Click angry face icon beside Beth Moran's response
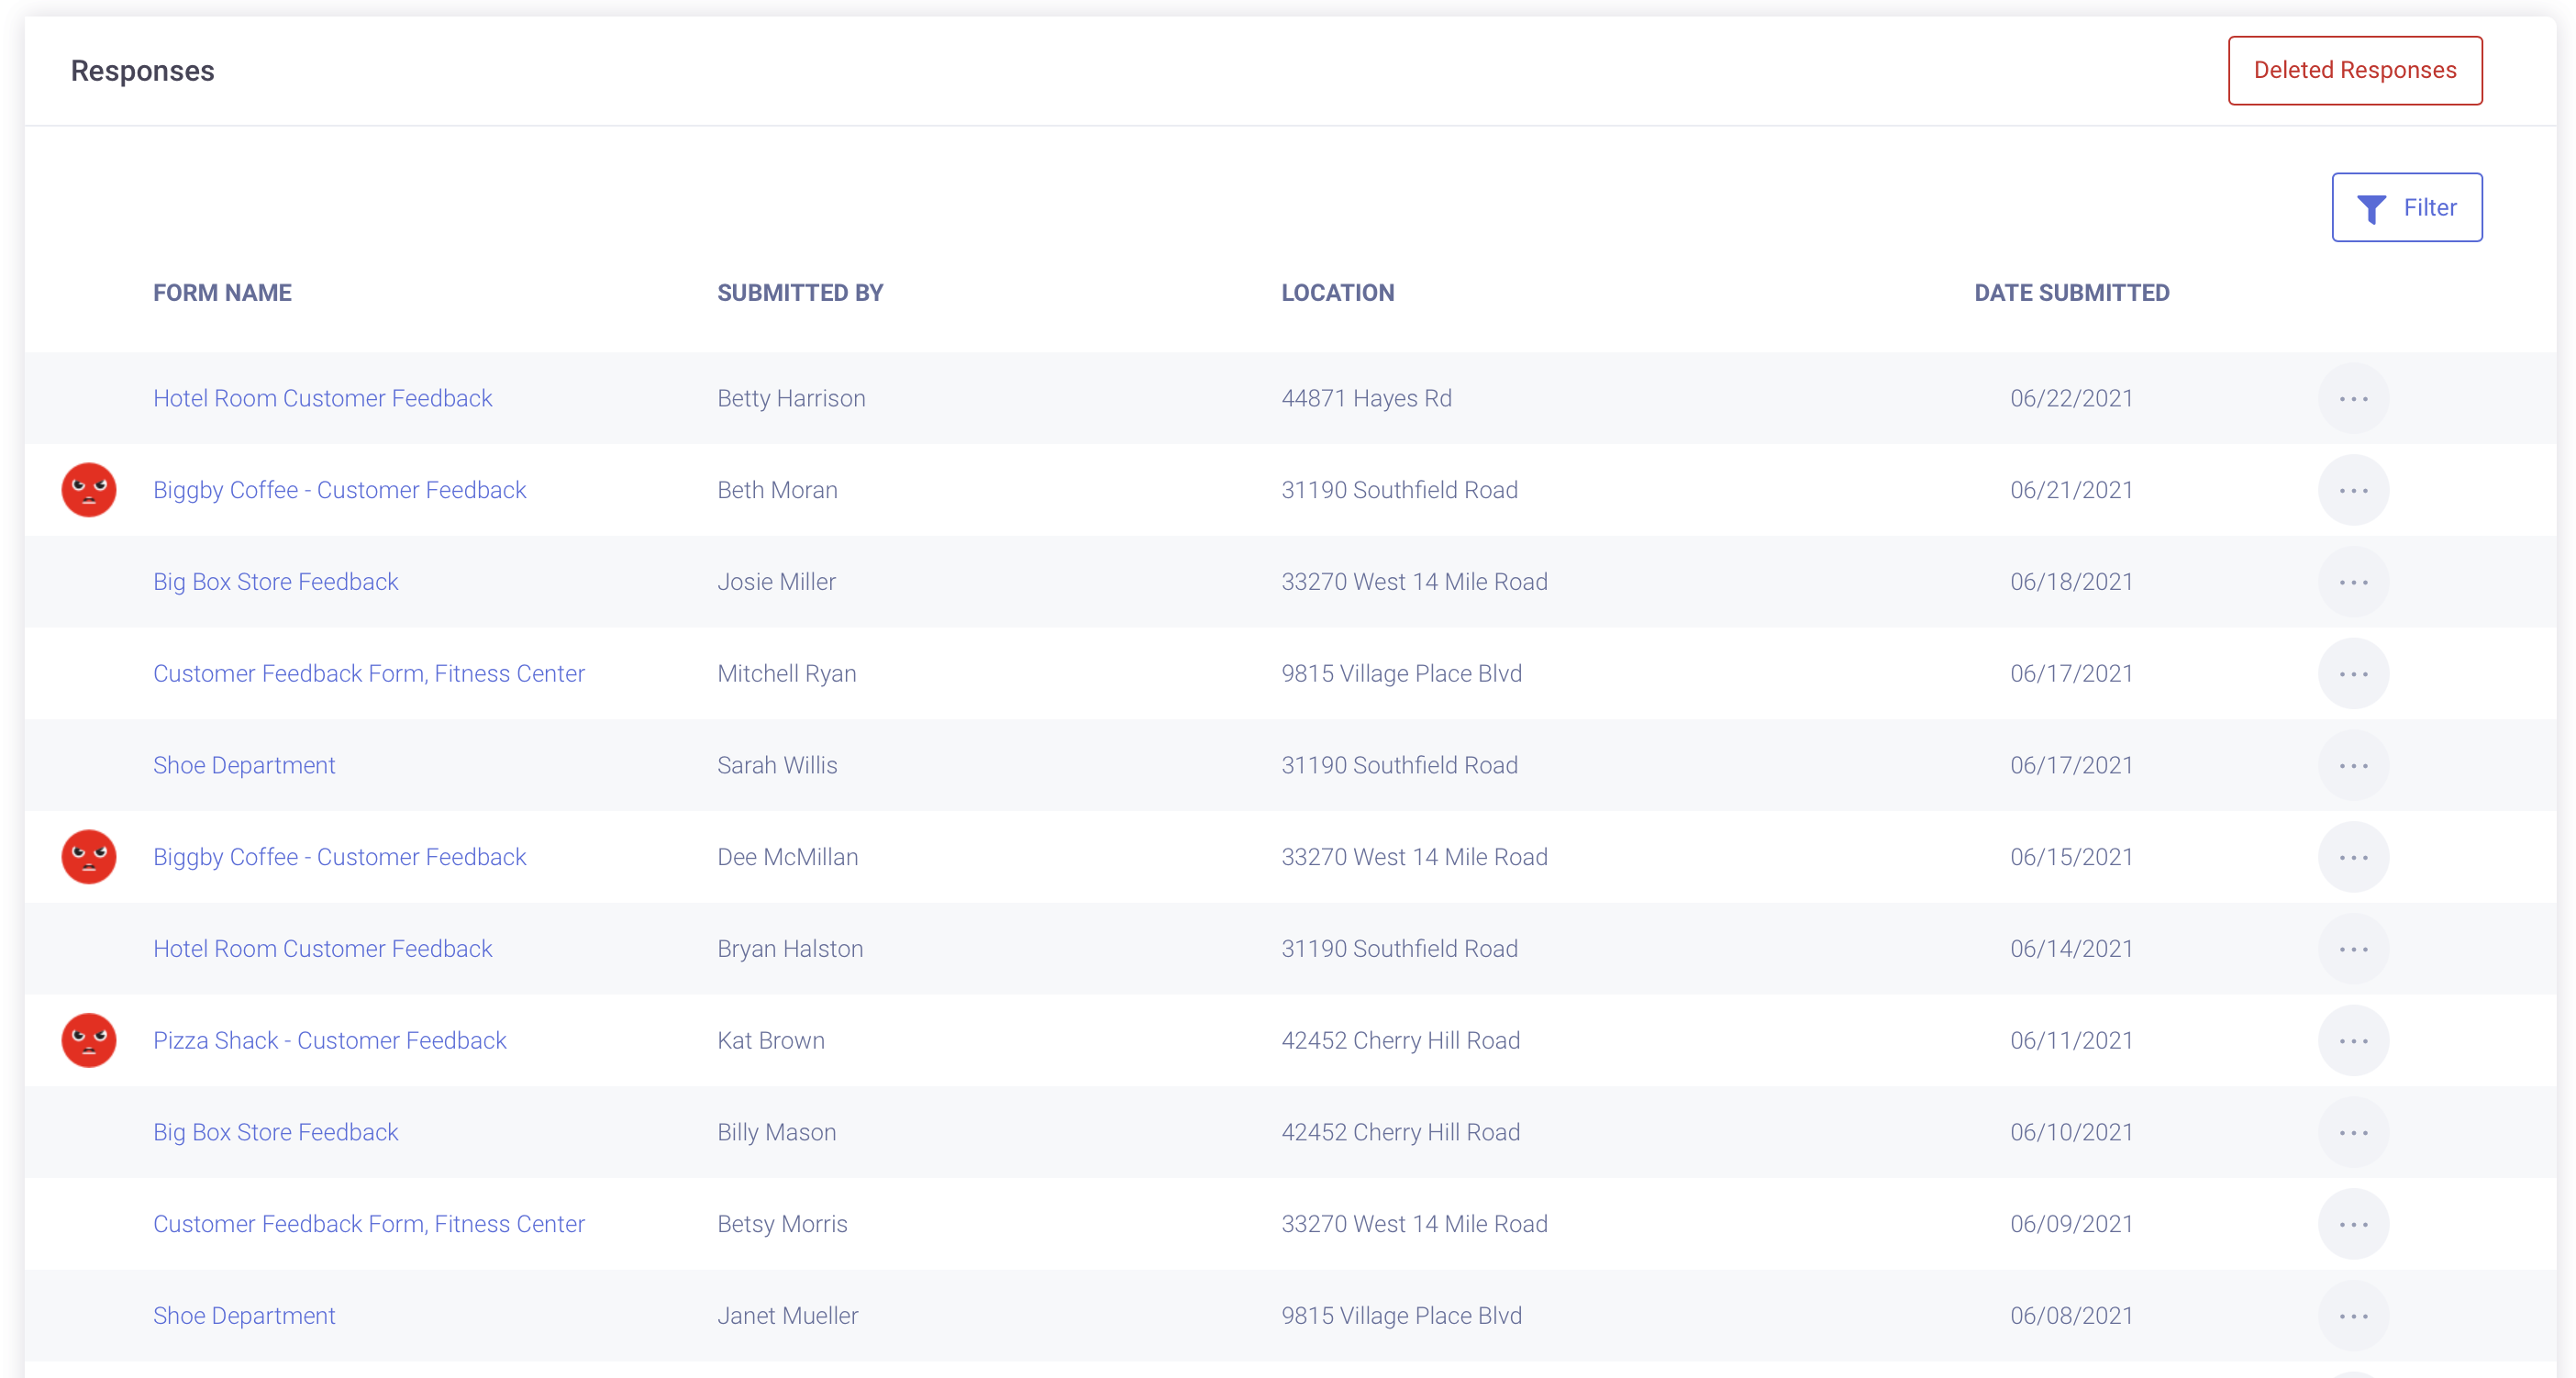The image size is (2576, 1378). coord(89,490)
